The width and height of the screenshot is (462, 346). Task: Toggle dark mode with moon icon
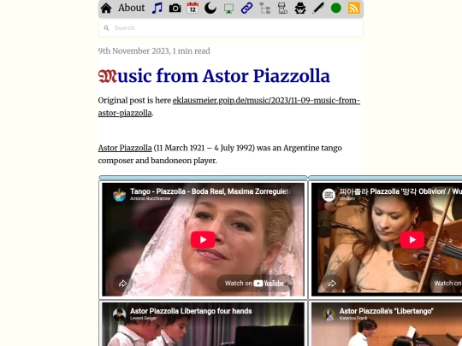coord(210,9)
